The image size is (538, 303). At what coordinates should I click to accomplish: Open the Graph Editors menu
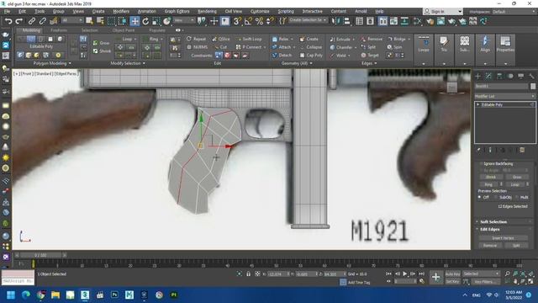(177, 11)
